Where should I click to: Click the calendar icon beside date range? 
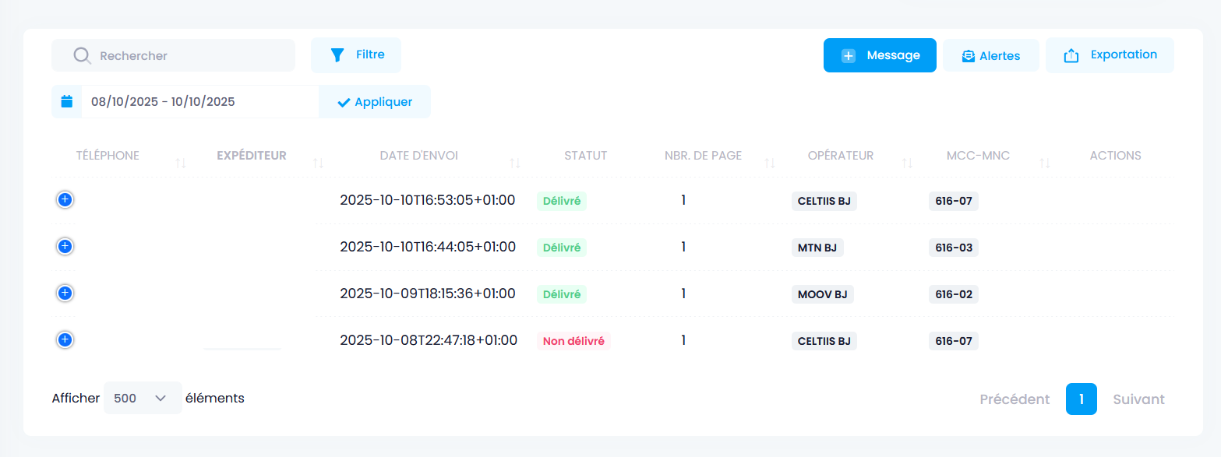[67, 101]
